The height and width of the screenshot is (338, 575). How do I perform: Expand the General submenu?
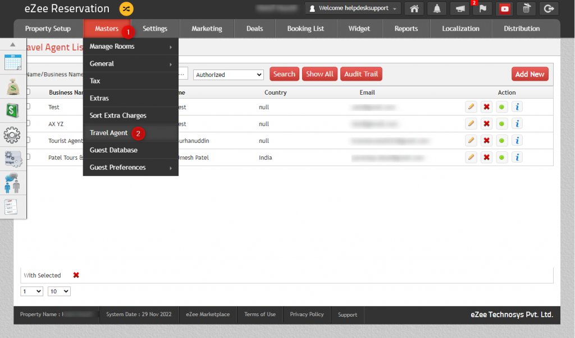click(130, 64)
